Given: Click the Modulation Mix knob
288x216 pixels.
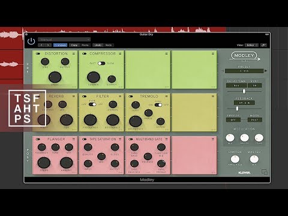Looking at the screenshot, I should pos(230,138).
